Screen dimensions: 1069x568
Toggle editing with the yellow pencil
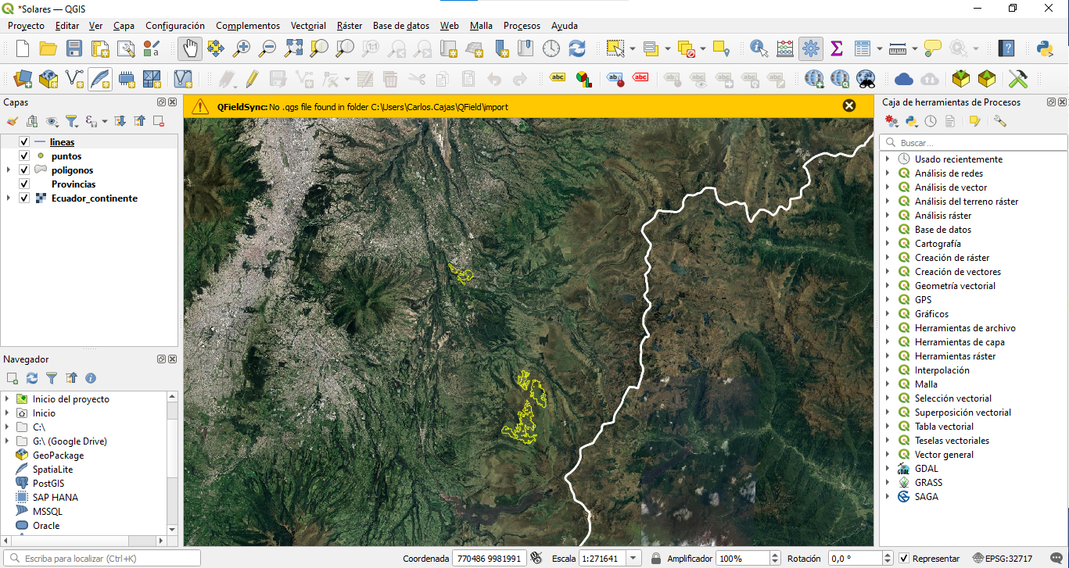[x=252, y=78]
